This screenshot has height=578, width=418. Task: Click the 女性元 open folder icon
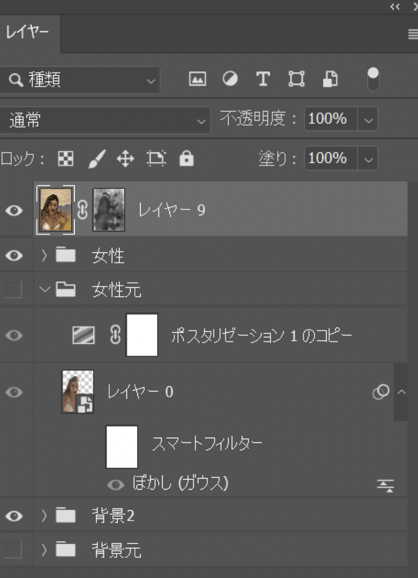point(65,289)
